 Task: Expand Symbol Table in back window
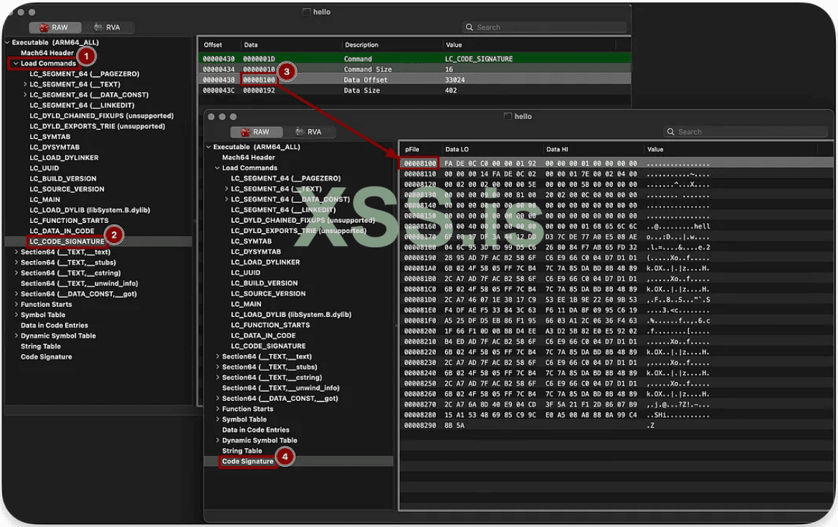pyautogui.click(x=16, y=315)
